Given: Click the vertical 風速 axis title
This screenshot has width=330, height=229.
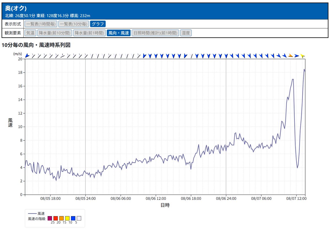Looking at the screenshot, I should click(x=10, y=123).
